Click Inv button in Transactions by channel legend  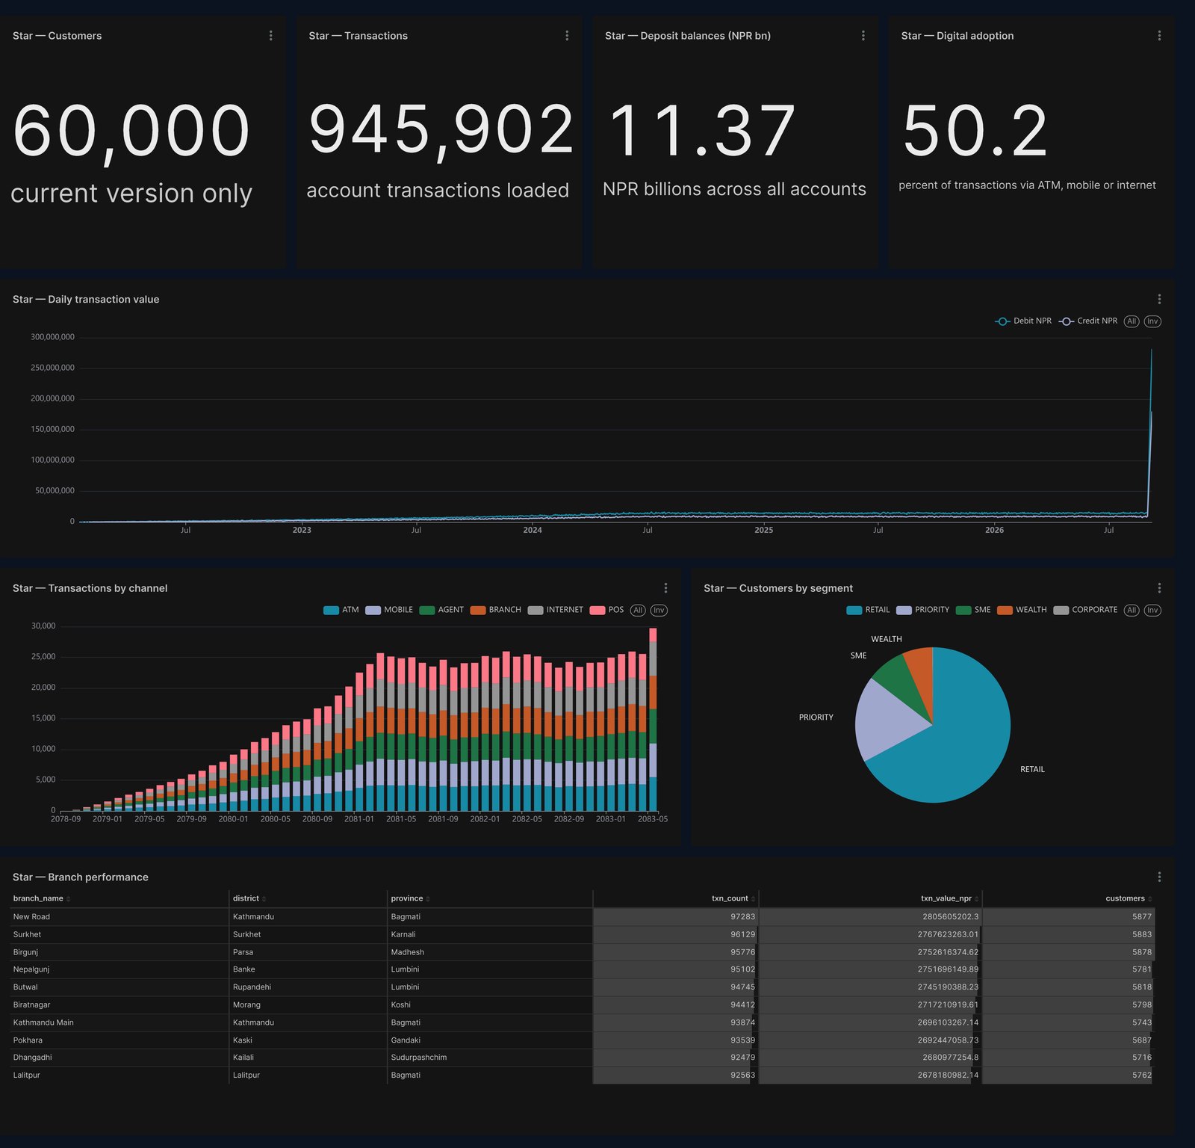[x=659, y=610]
